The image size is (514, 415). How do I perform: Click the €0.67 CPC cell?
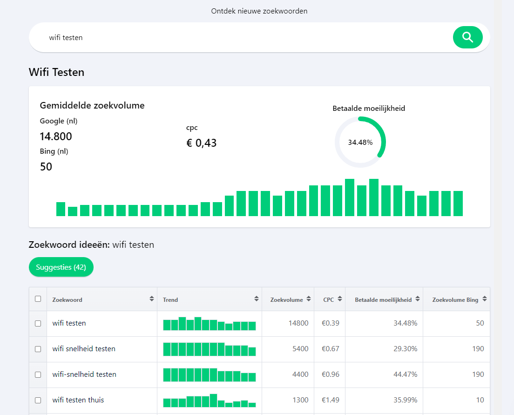(x=331, y=349)
